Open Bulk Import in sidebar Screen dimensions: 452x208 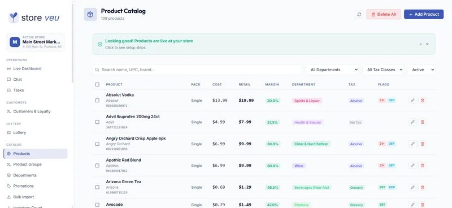pyautogui.click(x=23, y=197)
